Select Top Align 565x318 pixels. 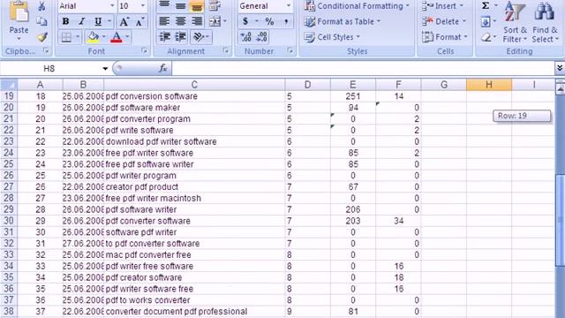click(x=164, y=5)
